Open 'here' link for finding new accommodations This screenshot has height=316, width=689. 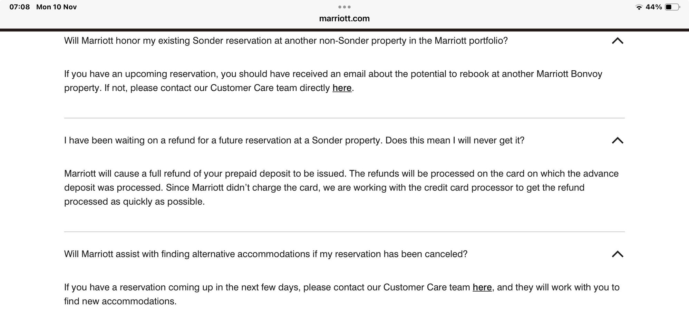482,287
